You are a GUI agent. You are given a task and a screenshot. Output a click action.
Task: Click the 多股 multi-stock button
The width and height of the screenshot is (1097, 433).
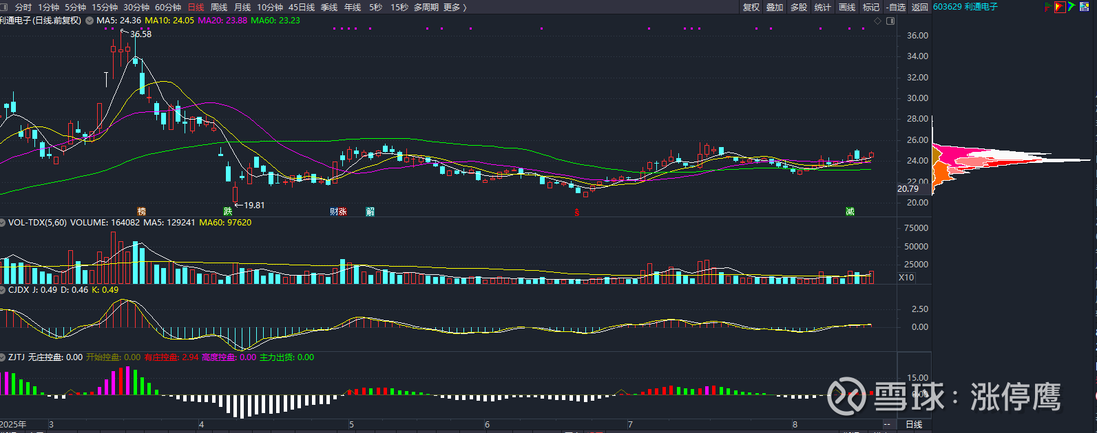tap(799, 7)
